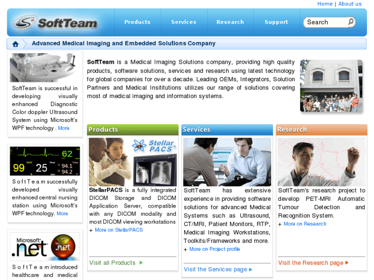
Task: Click the plus sign before More on Project profile
Action: tap(185, 250)
